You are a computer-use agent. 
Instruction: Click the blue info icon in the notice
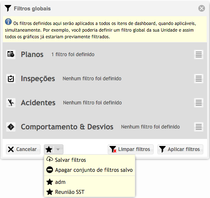tap(8, 22)
